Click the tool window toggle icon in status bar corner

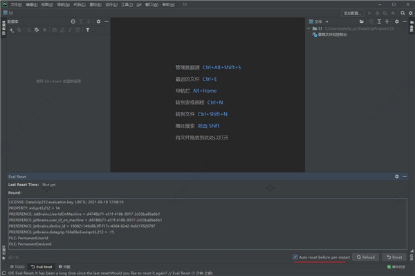coord(3,273)
